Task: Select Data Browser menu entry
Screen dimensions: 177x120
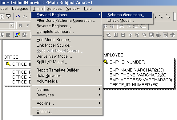Action: [67, 75]
